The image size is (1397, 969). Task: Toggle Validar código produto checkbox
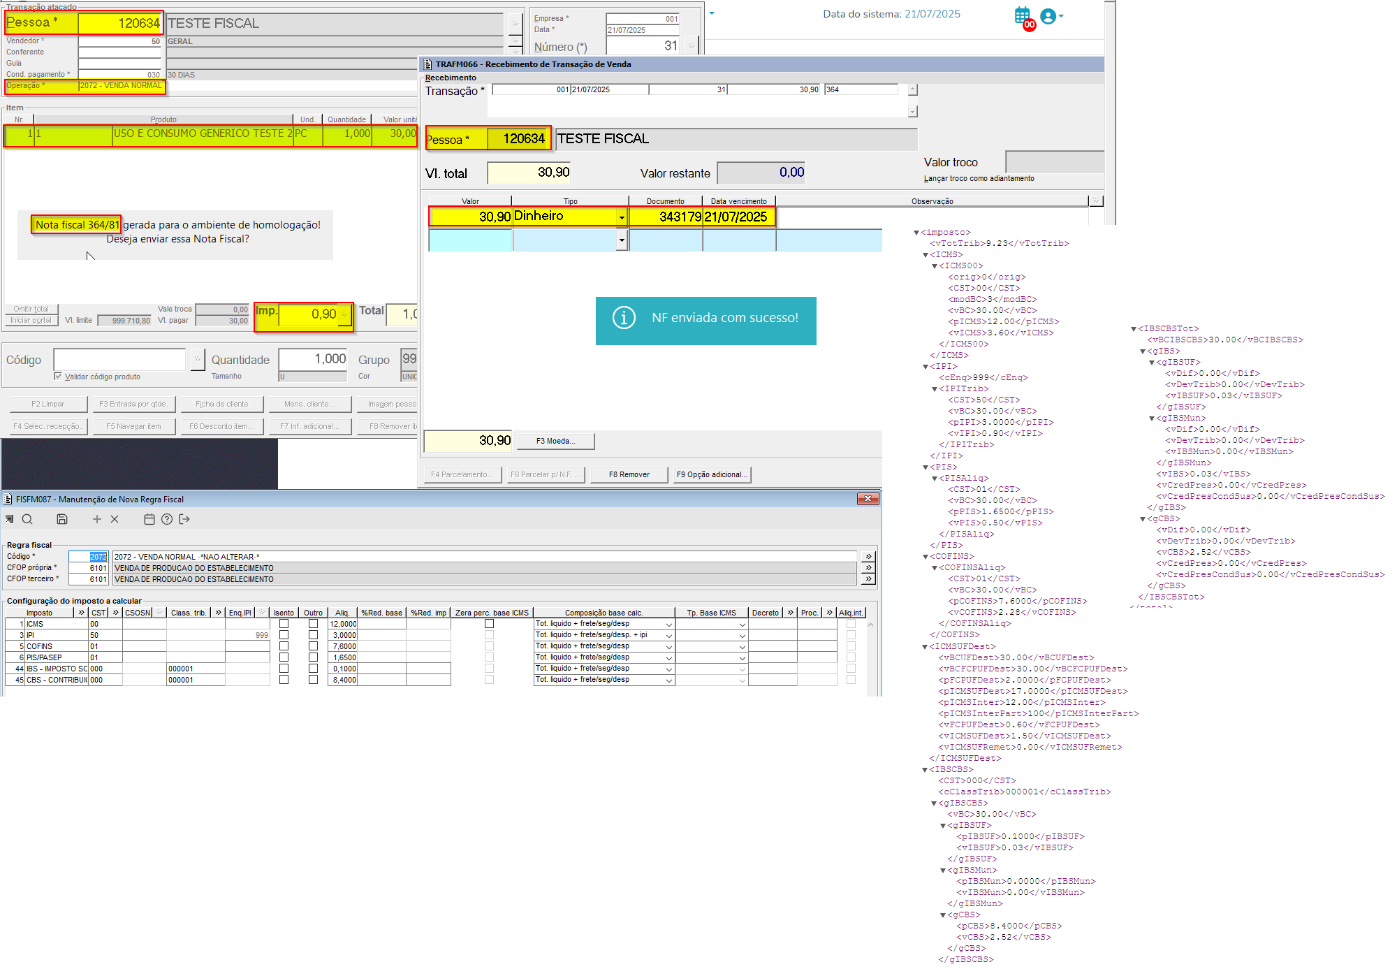point(58,376)
